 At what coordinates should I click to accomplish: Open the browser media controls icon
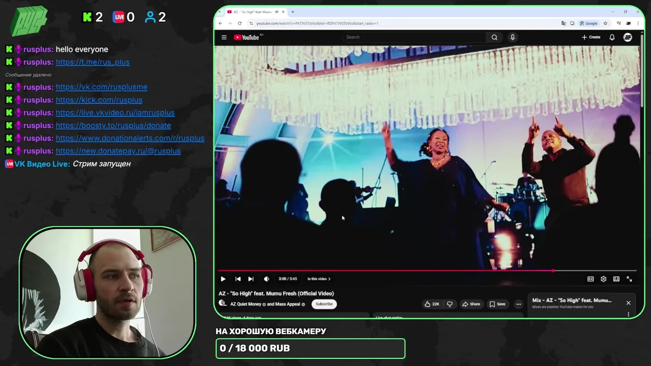click(618, 23)
